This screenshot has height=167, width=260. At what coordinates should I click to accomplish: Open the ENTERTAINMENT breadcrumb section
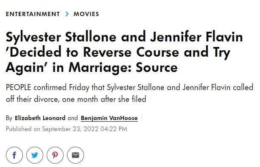[x=33, y=14]
